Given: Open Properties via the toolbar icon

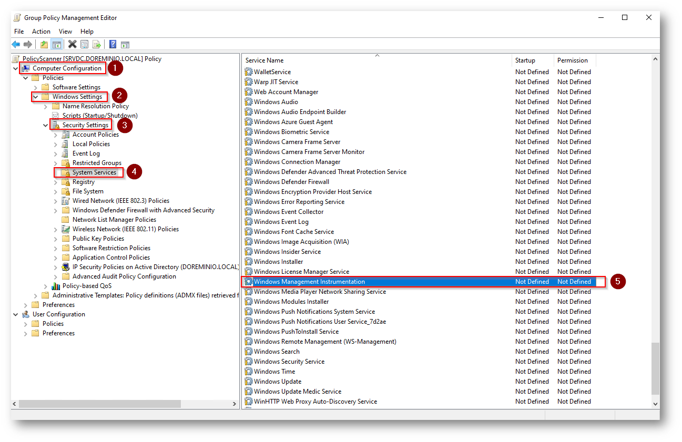Looking at the screenshot, I should click(85, 45).
